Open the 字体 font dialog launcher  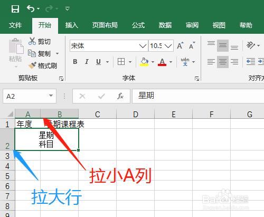(197, 79)
